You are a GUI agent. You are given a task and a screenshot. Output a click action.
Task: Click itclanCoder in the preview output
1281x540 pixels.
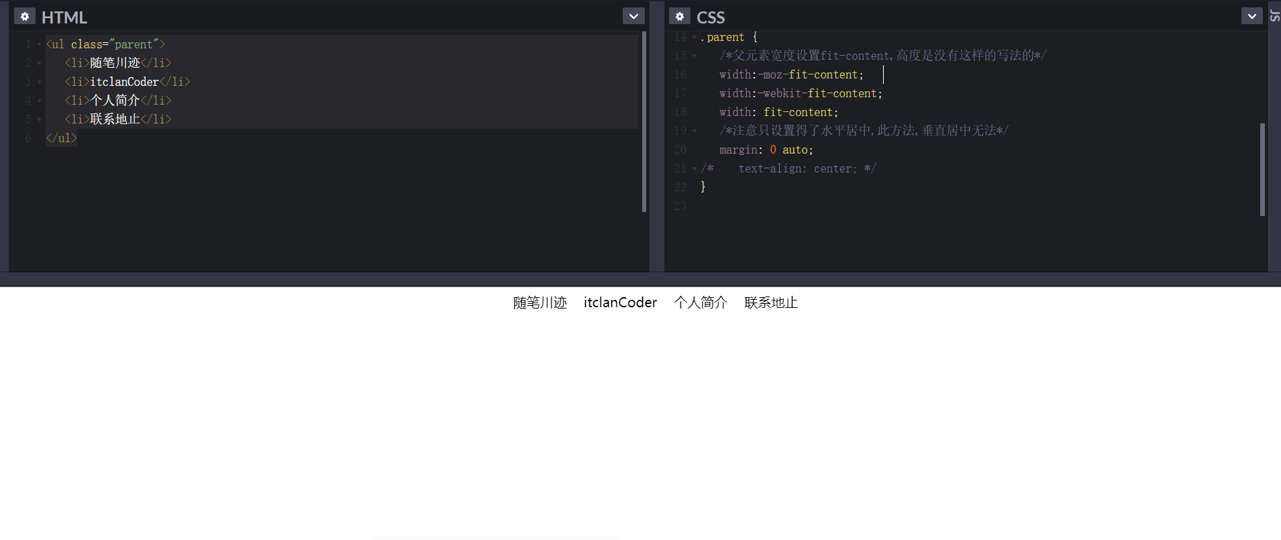(x=620, y=303)
